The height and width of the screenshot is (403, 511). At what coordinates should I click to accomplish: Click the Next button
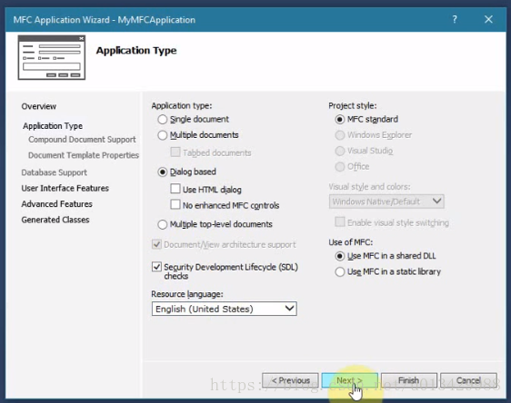[x=350, y=380]
